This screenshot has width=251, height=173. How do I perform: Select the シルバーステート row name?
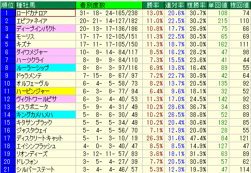click(46, 169)
